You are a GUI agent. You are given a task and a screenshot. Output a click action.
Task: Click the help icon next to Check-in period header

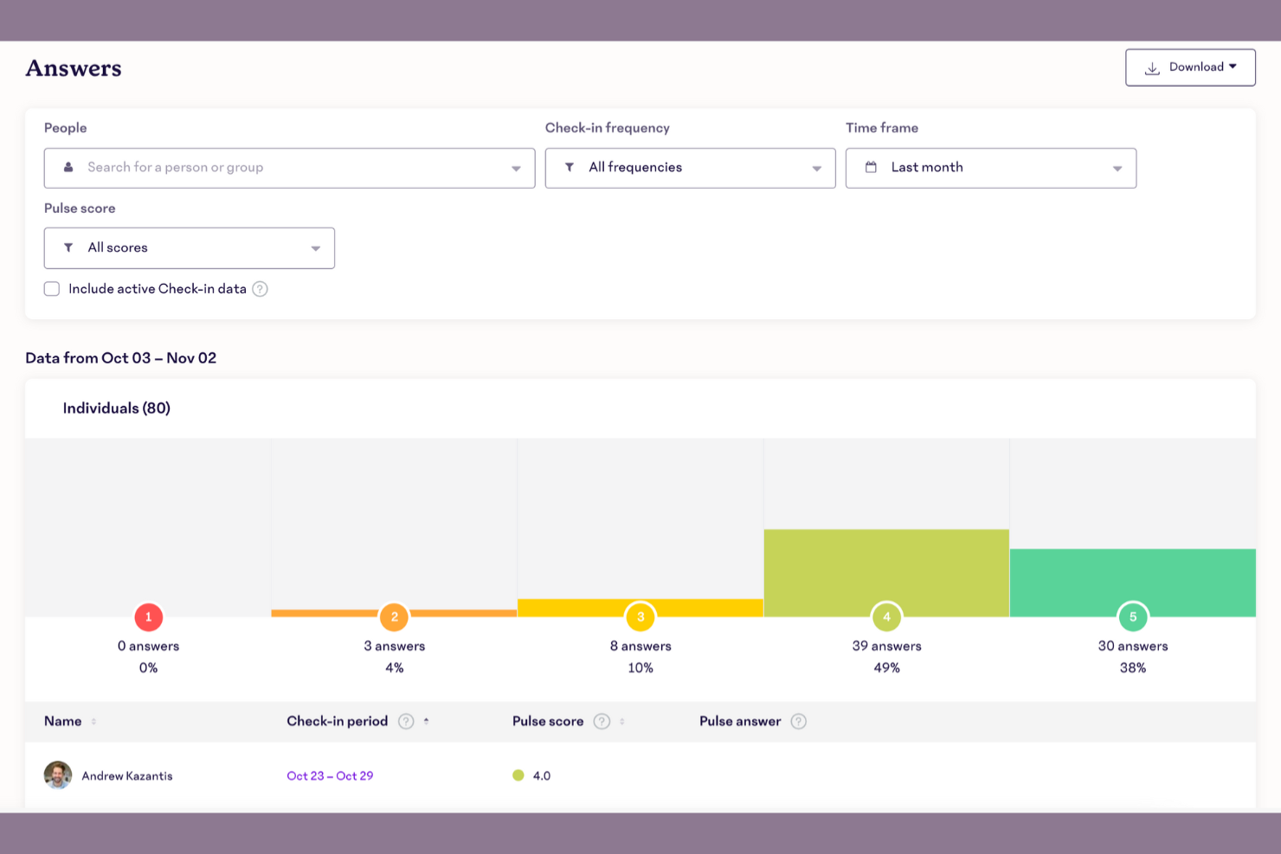click(405, 721)
